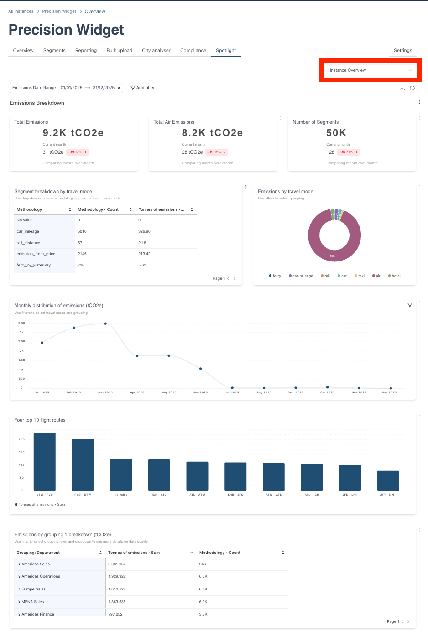This screenshot has width=428, height=637.
Task: Expand the Americas Sales department row
Action: click(x=19, y=564)
